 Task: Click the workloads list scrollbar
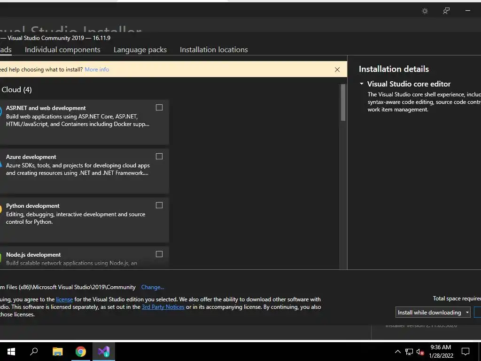(343, 102)
